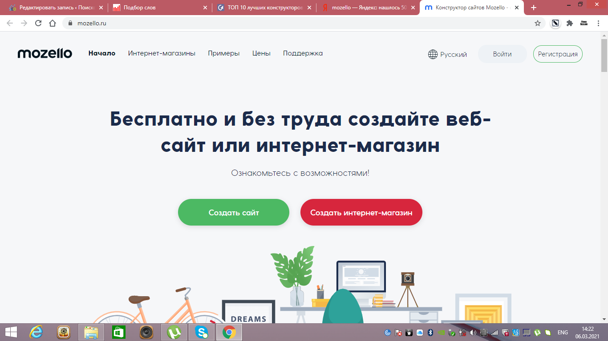
Task: Switch input language from ENG
Action: point(563,333)
